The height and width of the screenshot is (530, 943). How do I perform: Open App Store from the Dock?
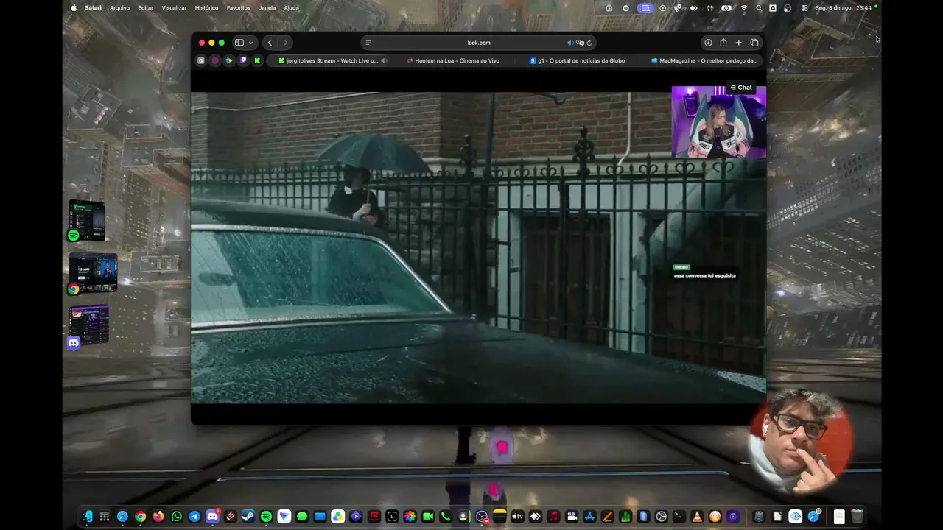589,517
